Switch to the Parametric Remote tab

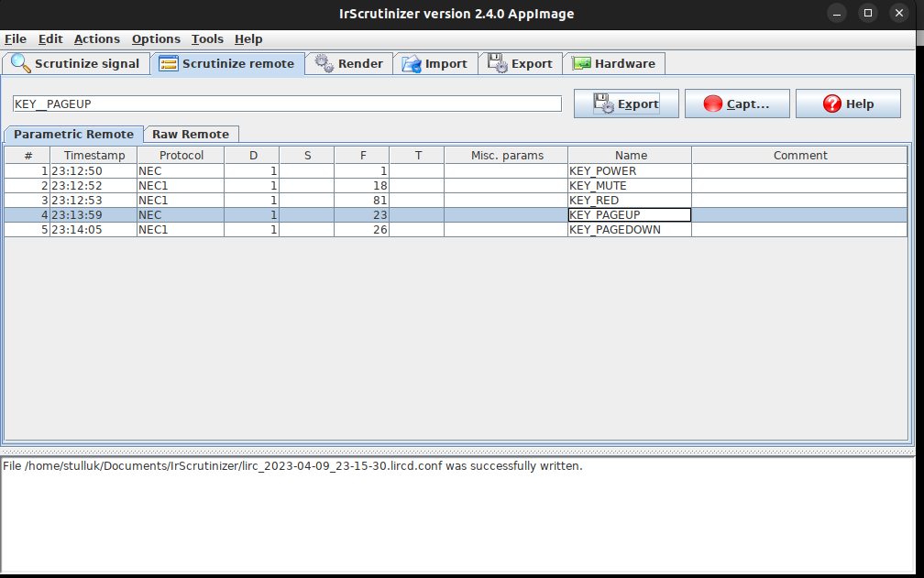coord(73,135)
